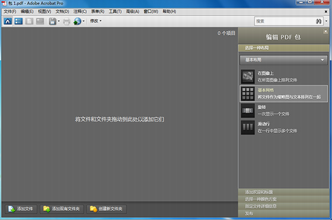Viewport: 332px width, 220px height.
Task: Expand the 修改 dropdown menu
Action: point(96,21)
